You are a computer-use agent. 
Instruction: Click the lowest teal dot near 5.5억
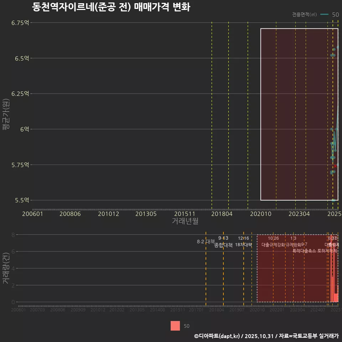[334, 200]
